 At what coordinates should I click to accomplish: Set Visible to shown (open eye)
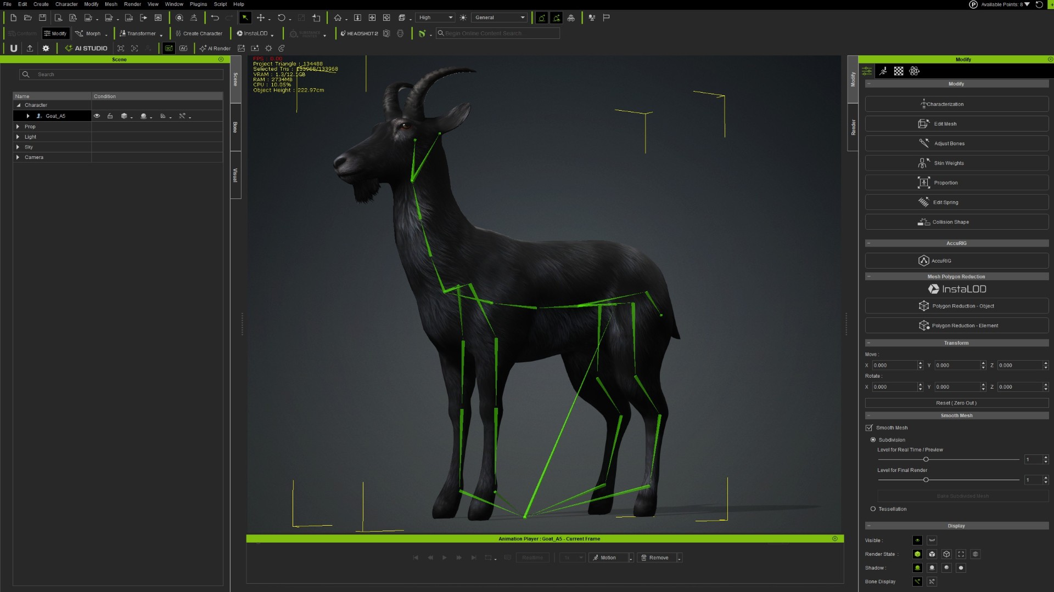pos(917,540)
